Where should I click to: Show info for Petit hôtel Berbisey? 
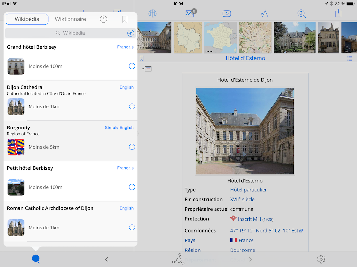click(x=132, y=187)
